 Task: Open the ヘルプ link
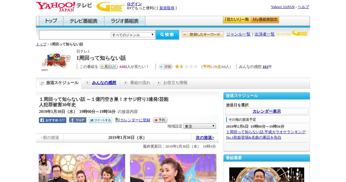pyautogui.click(x=303, y=7)
